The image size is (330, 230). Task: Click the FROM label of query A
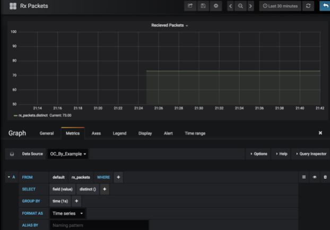[27, 177]
